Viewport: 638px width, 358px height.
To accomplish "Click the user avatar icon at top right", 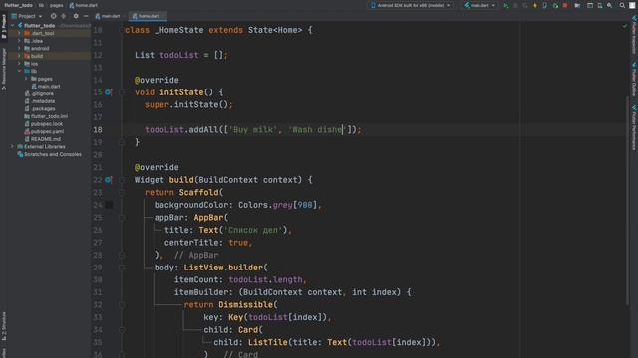I will 632,6.
